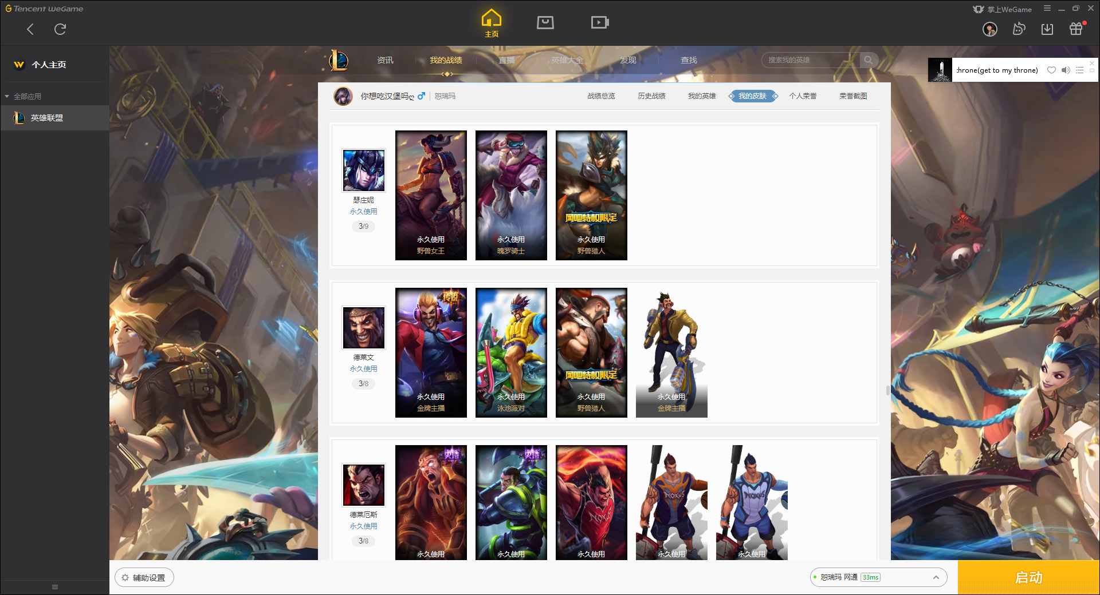Click 德莱文's 3/8 skin count badge
The width and height of the screenshot is (1100, 595).
coord(364,383)
